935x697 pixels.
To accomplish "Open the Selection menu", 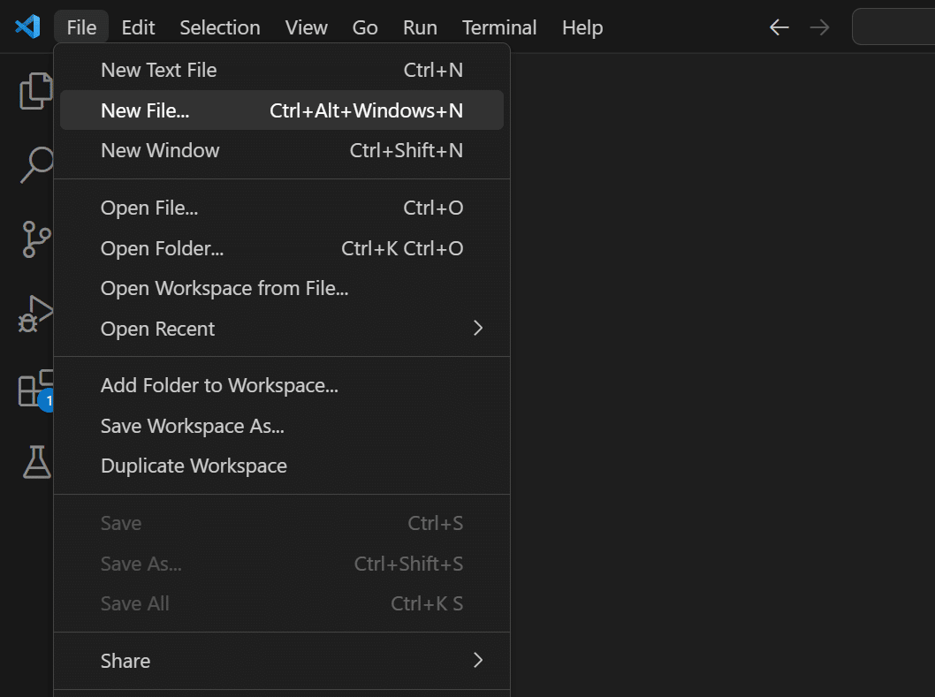I will [x=220, y=27].
